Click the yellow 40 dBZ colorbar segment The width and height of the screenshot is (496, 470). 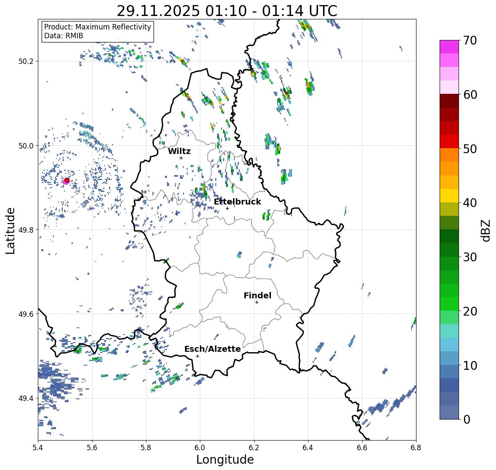tap(449, 196)
